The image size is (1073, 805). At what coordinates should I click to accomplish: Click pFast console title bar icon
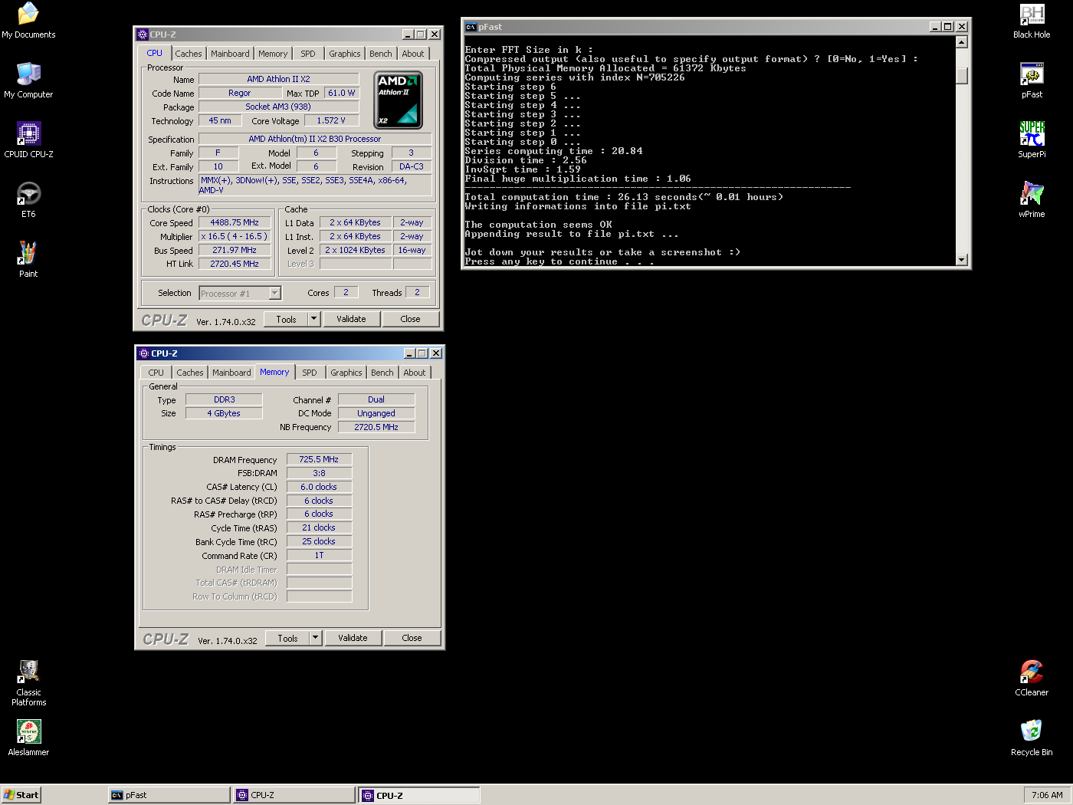click(471, 27)
